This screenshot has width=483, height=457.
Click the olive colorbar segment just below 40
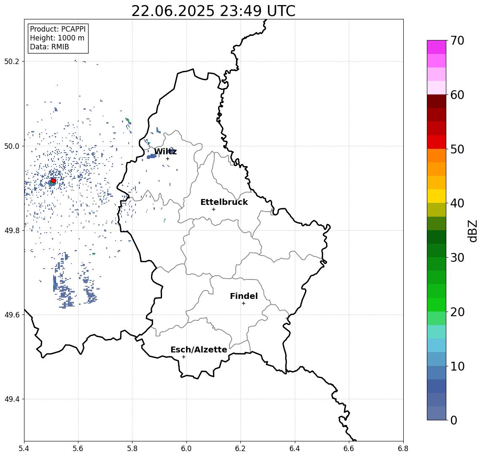(x=437, y=210)
